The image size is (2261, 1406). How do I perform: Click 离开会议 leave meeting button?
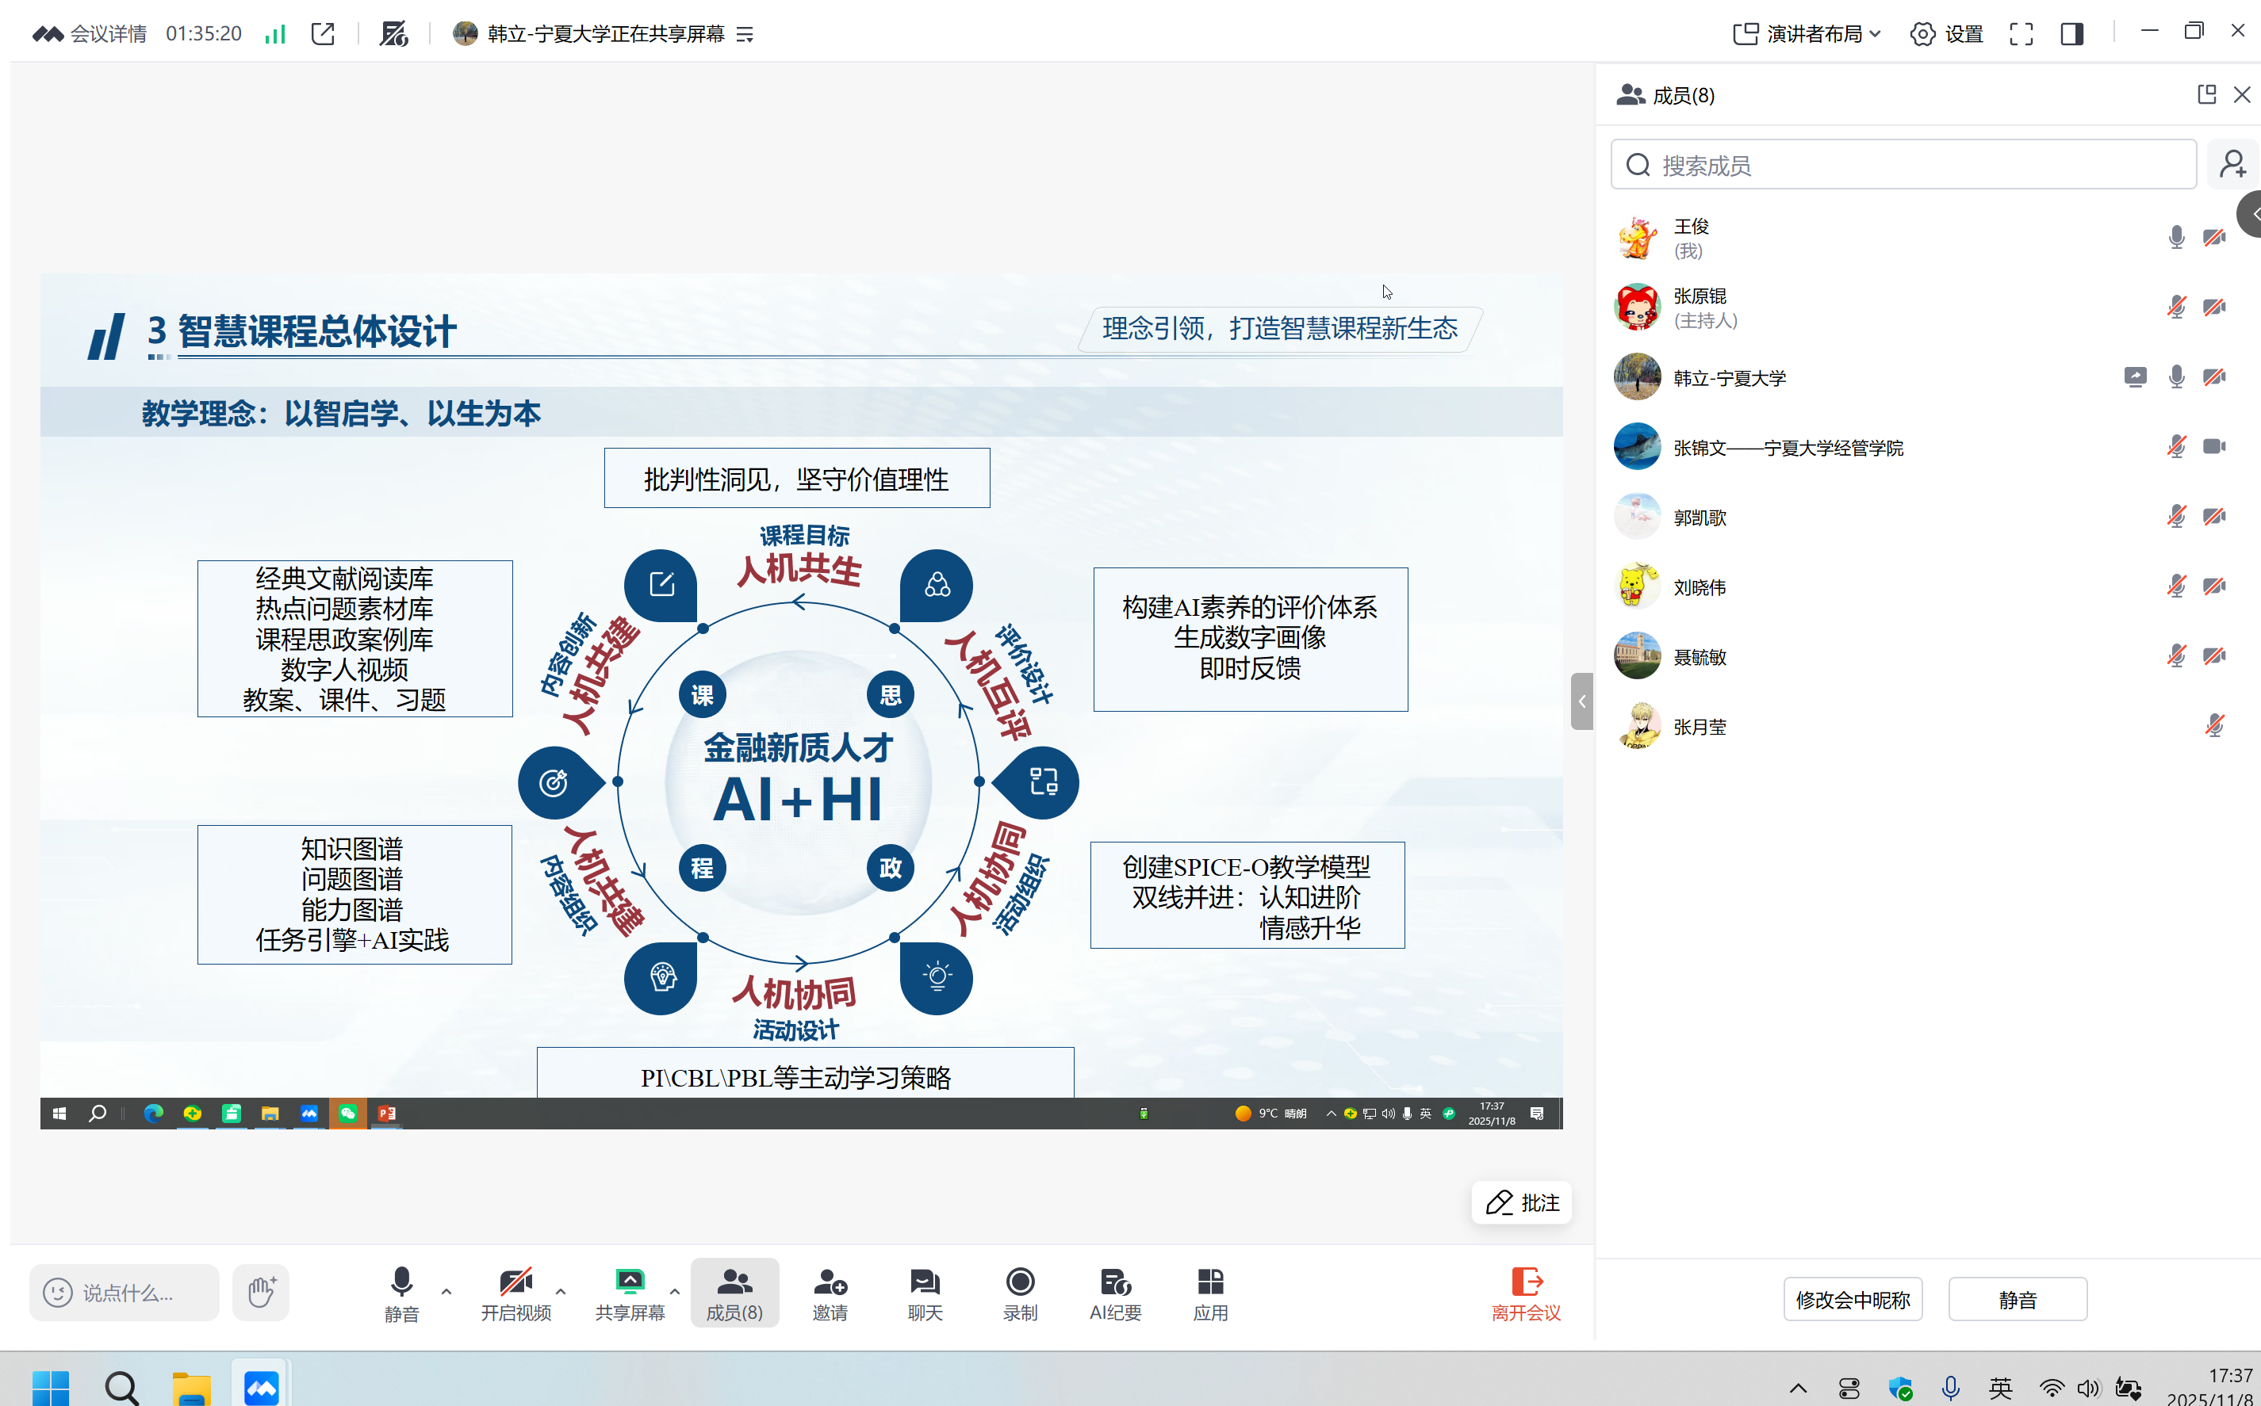[x=1526, y=1293]
